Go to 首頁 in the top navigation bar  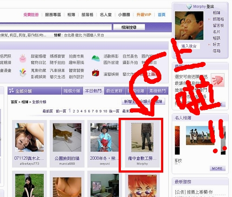point(161,15)
